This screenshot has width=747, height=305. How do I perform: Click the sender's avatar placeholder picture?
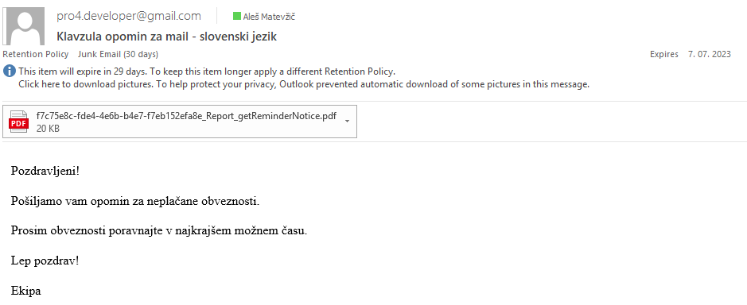tap(24, 26)
